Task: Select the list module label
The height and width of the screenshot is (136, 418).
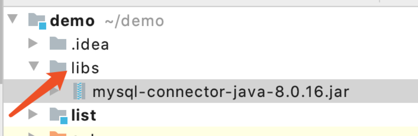Action: pos(84,115)
